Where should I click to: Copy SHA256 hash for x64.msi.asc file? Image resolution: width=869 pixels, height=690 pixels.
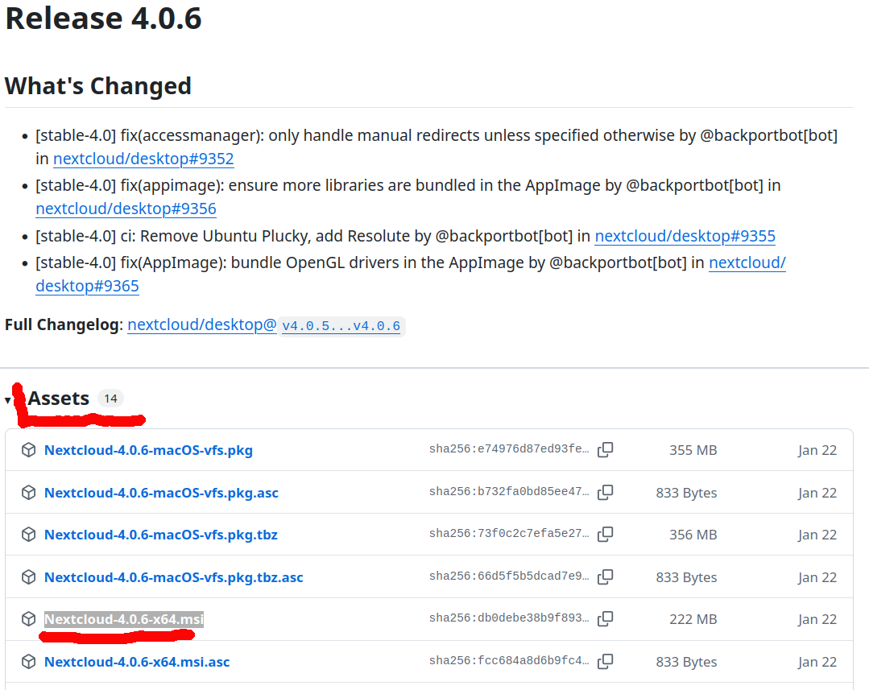coord(605,662)
